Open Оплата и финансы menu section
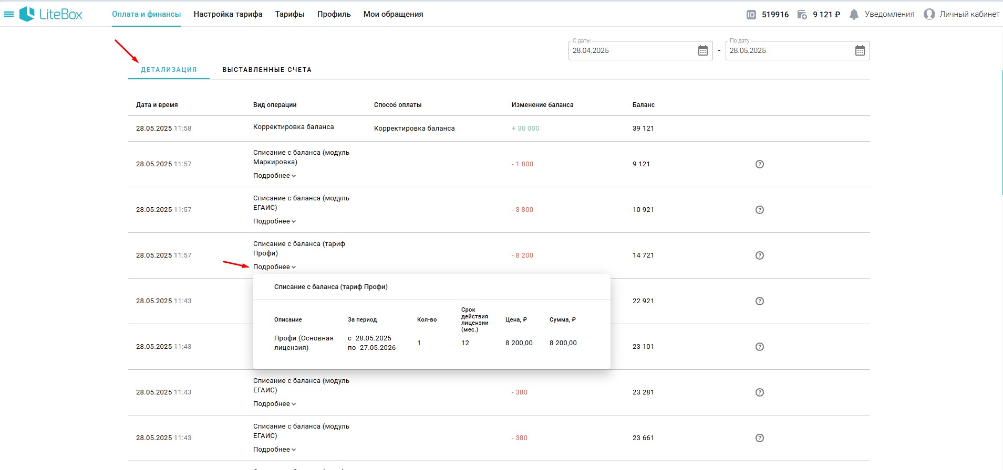1003x470 pixels. [147, 14]
